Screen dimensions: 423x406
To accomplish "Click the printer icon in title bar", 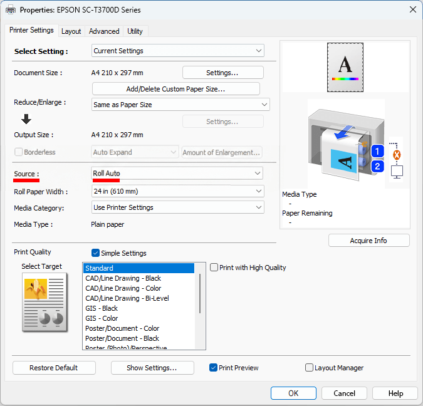I will click(x=11, y=10).
